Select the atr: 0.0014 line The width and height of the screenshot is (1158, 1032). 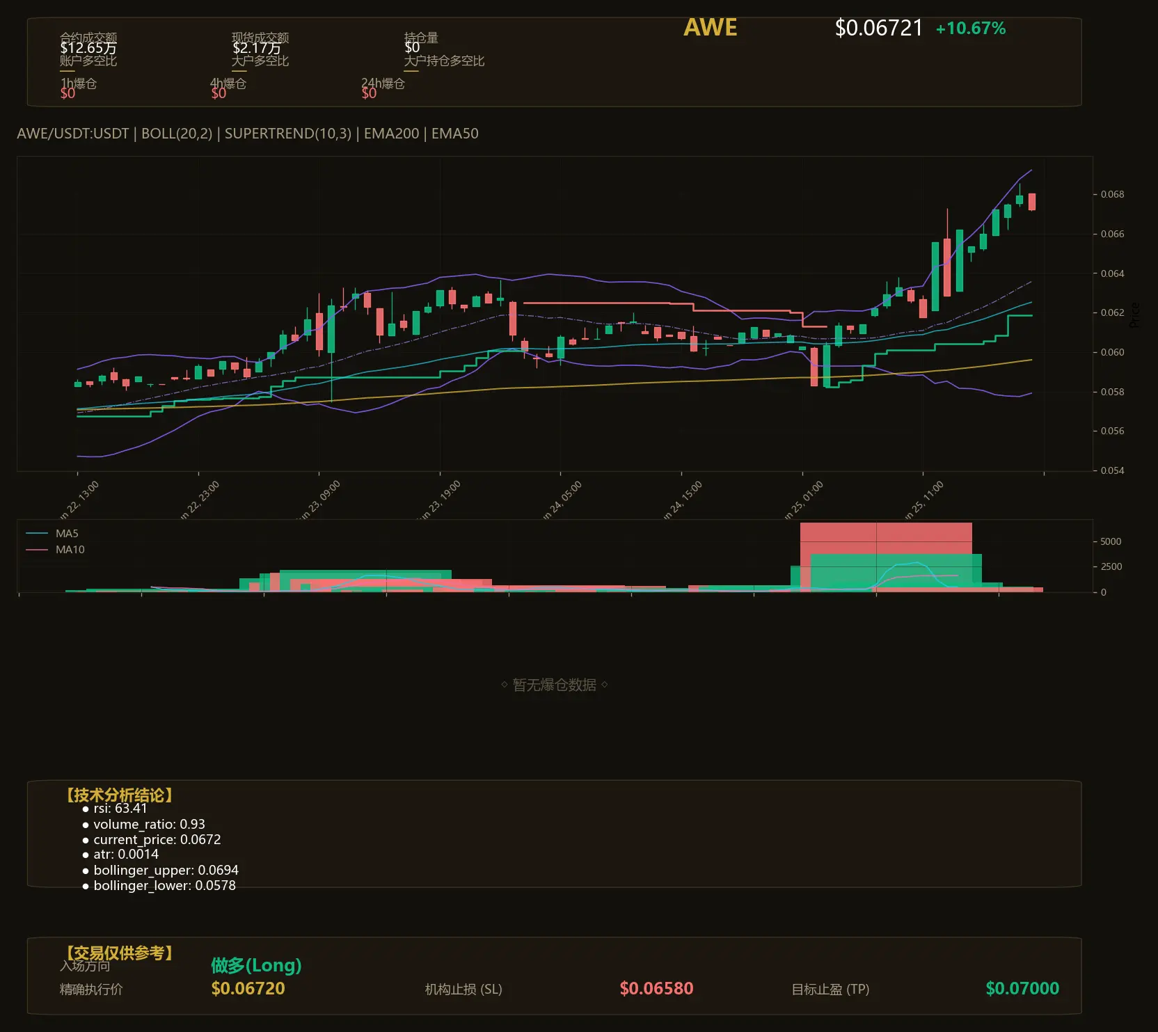[x=126, y=855]
